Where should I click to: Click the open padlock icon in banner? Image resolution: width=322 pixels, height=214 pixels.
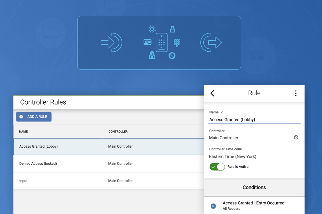[152, 55]
